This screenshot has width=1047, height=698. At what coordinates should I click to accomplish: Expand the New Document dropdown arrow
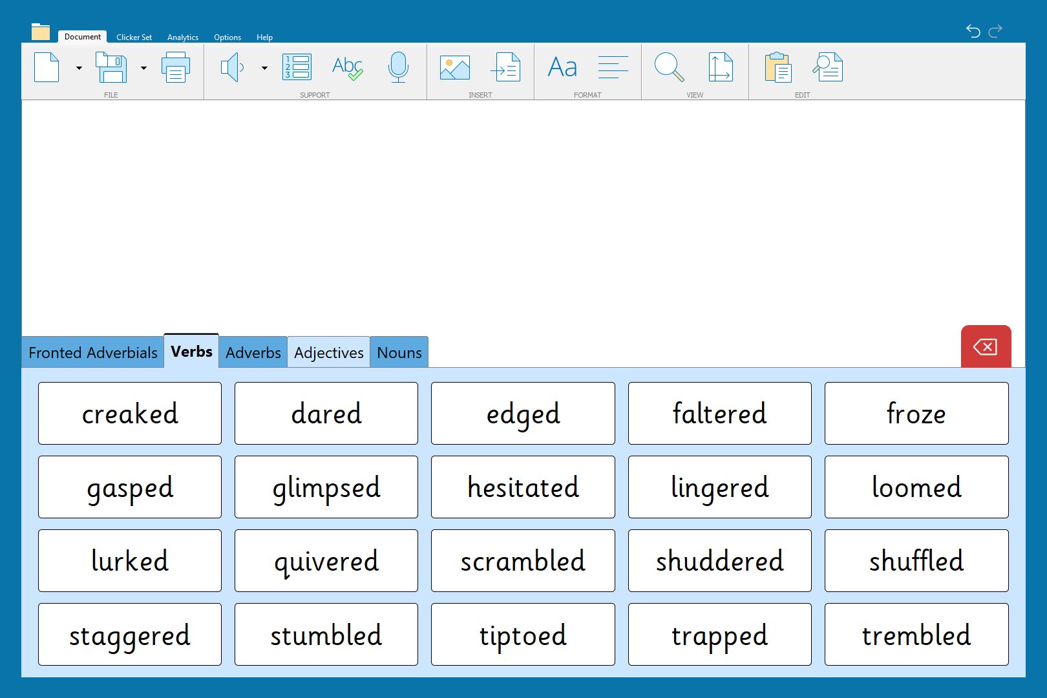click(79, 68)
